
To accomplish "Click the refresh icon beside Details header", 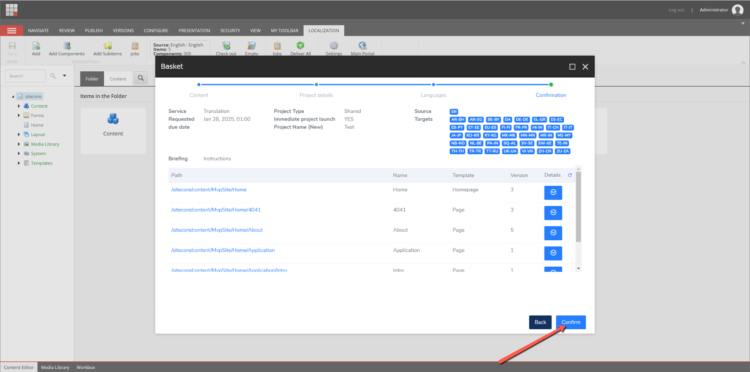I will click(570, 175).
